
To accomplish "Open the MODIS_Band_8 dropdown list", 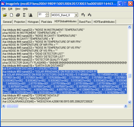I will coord(76,15).
